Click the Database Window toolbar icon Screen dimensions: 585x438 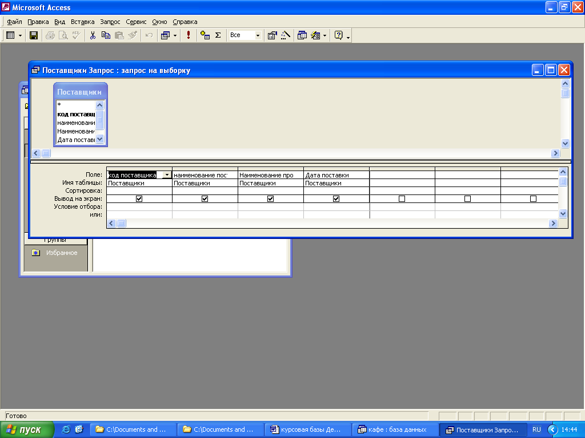tap(302, 35)
